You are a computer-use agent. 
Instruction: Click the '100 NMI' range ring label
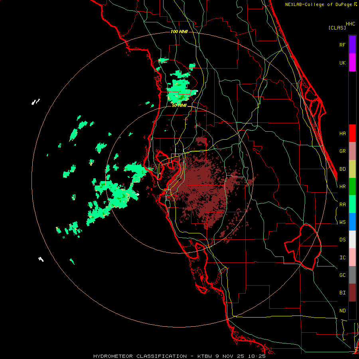[179, 32]
